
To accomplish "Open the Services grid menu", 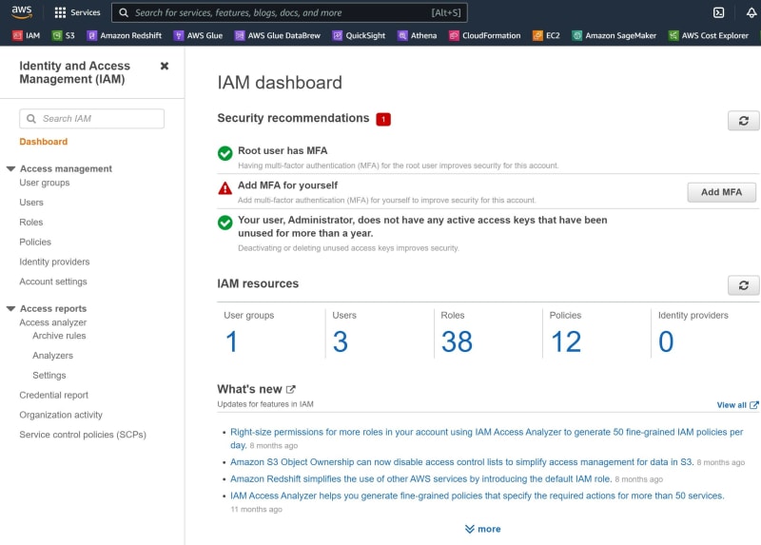I will coord(77,12).
